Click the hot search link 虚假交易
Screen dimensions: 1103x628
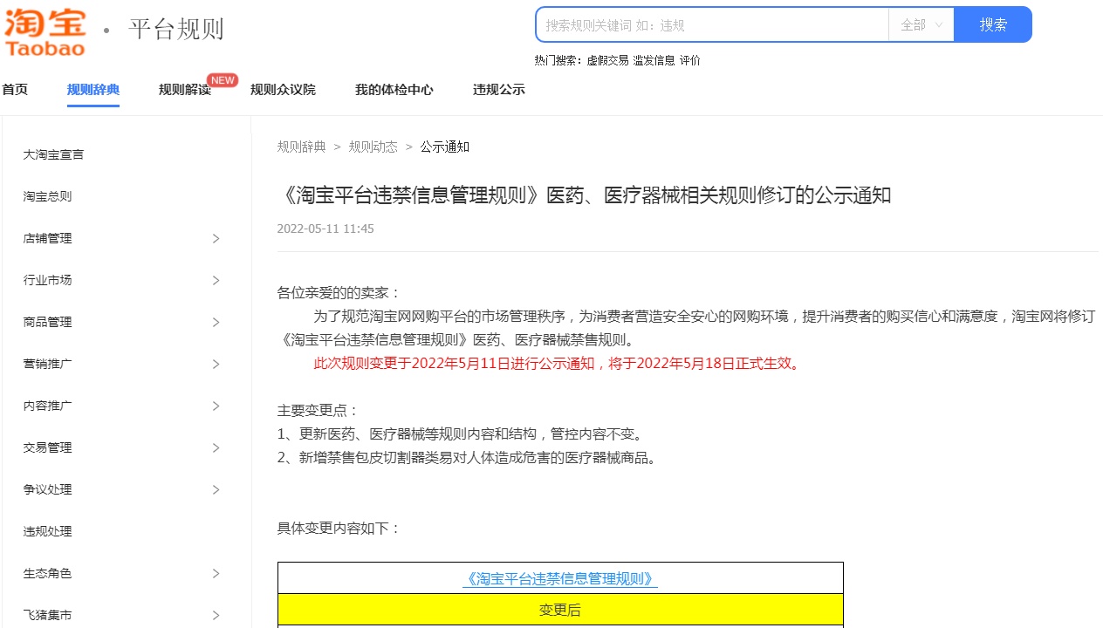607,60
